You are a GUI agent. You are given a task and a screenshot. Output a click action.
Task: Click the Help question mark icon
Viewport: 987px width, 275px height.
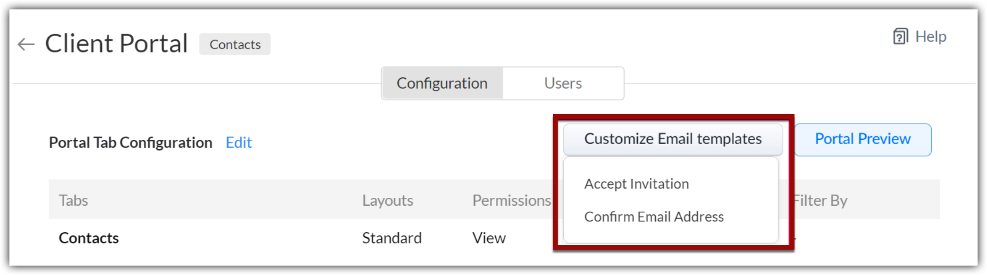click(x=900, y=37)
